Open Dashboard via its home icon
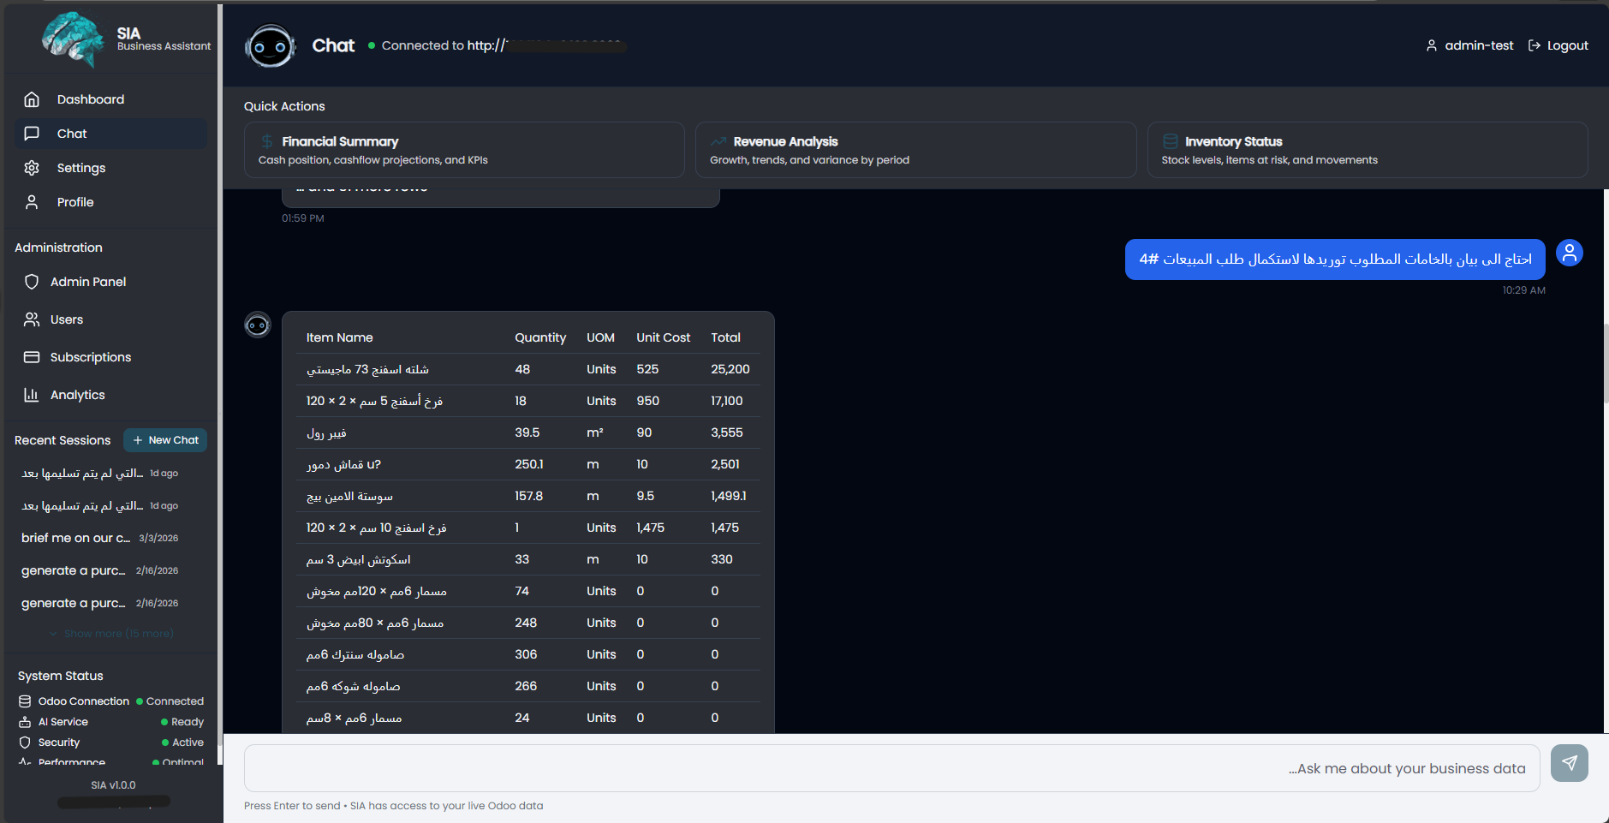This screenshot has width=1609, height=823. 32,99
